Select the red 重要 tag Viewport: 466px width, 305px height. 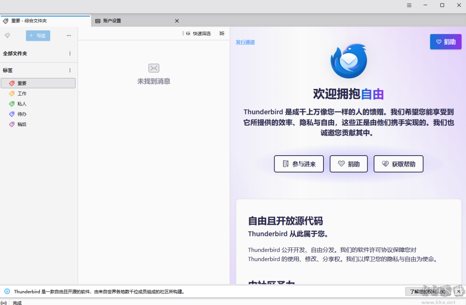point(38,83)
